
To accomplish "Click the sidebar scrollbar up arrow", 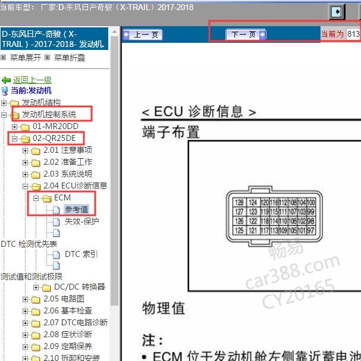I will [x=114, y=32].
